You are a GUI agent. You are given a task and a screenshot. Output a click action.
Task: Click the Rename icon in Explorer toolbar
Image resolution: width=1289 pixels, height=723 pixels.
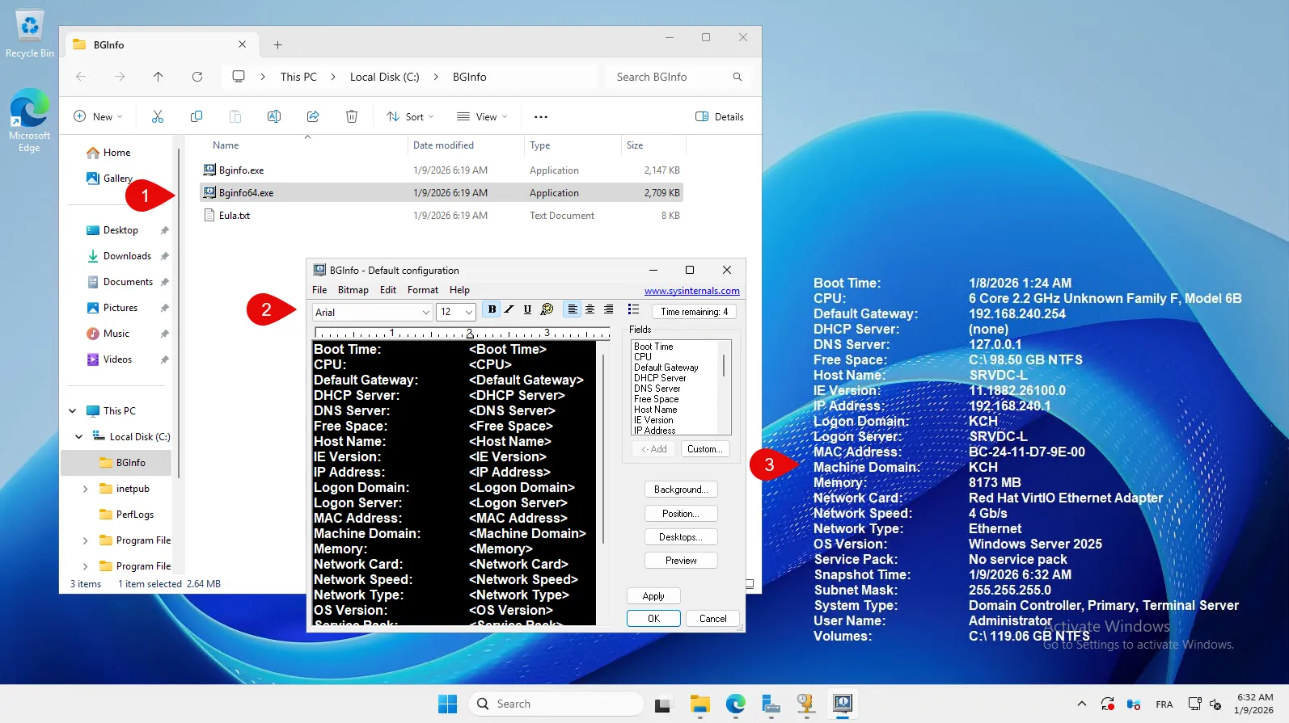click(274, 117)
